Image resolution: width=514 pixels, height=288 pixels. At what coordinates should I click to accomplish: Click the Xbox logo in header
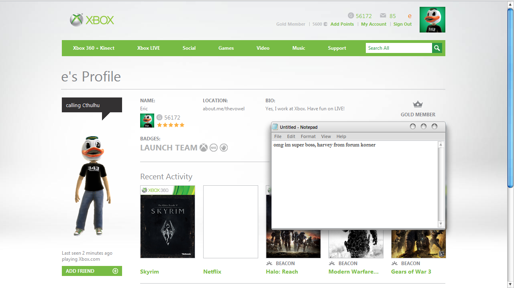[x=92, y=20]
